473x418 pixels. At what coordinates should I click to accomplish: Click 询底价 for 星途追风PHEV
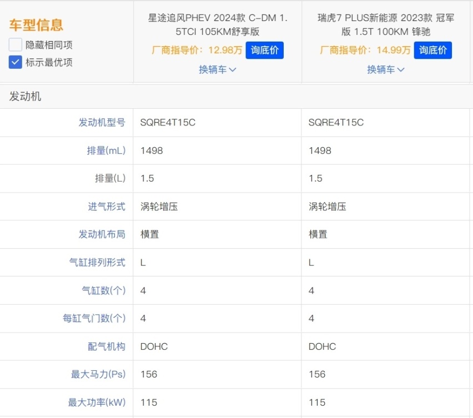pyautogui.click(x=265, y=50)
